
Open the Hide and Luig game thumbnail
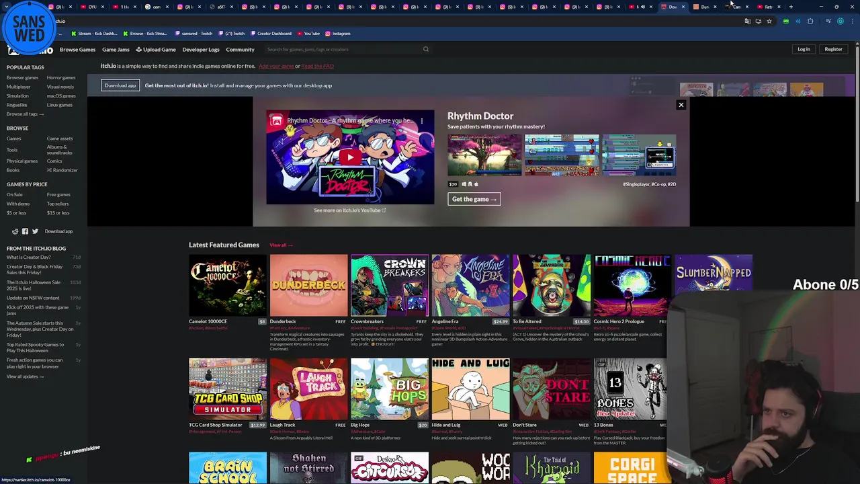click(x=470, y=389)
